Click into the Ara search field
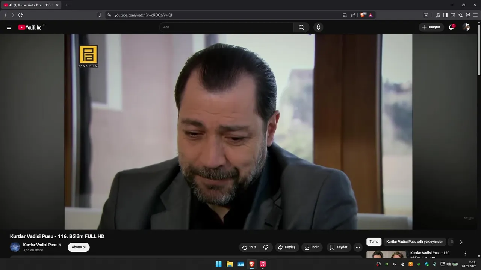481x270 pixels. coord(226,27)
